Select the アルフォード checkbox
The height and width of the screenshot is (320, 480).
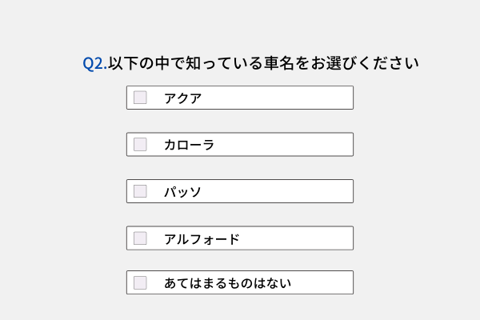[x=140, y=238]
